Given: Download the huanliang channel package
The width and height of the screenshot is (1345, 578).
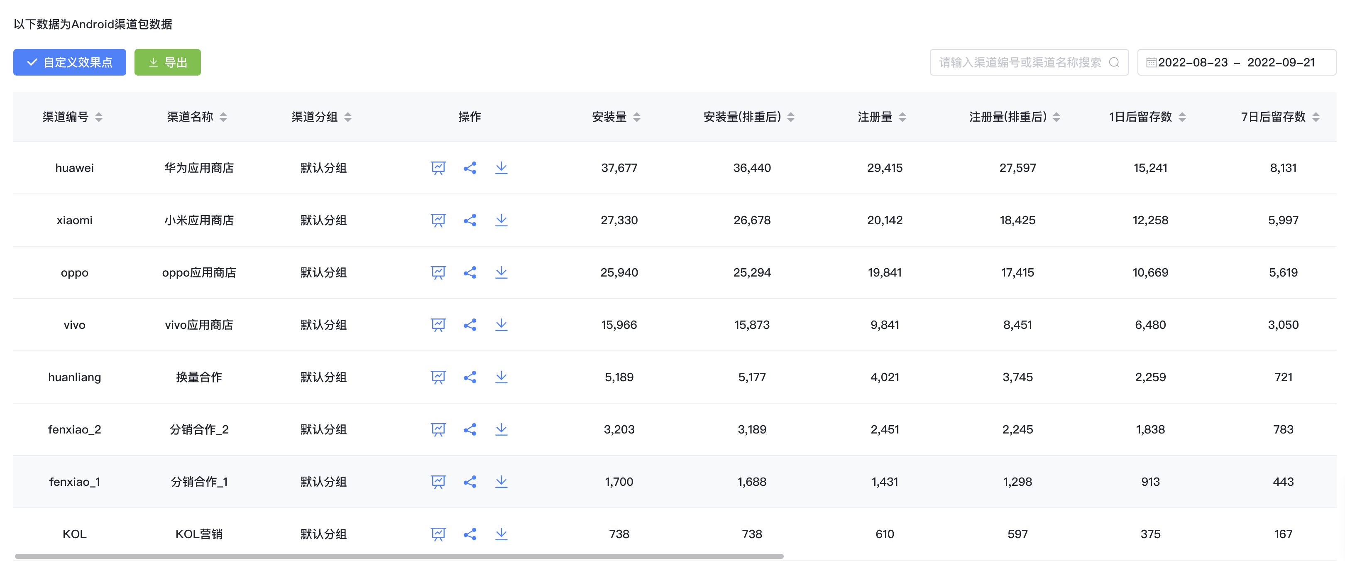Looking at the screenshot, I should [x=501, y=377].
